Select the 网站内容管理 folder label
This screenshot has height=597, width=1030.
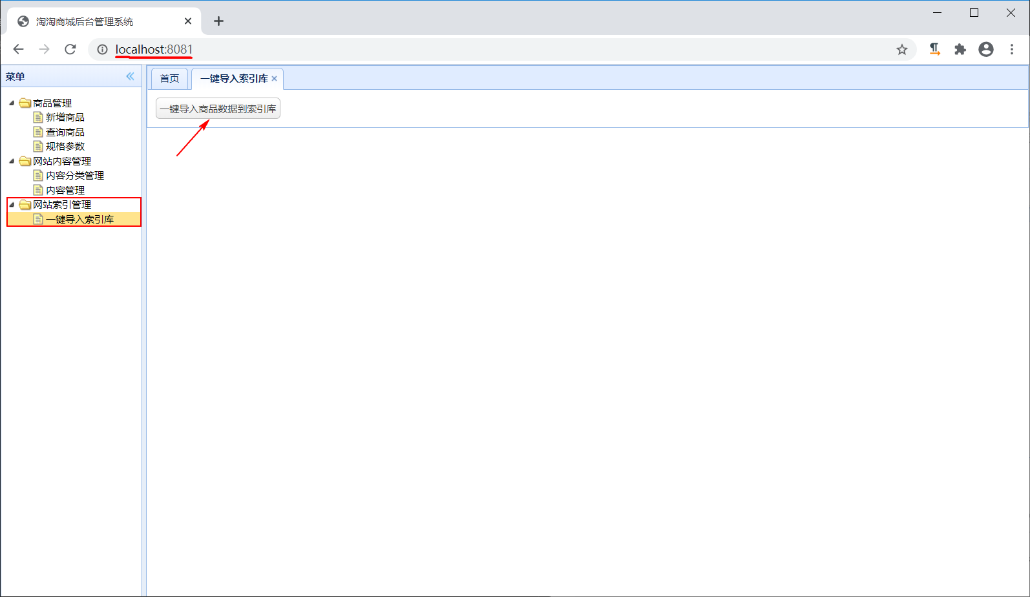[x=61, y=161]
